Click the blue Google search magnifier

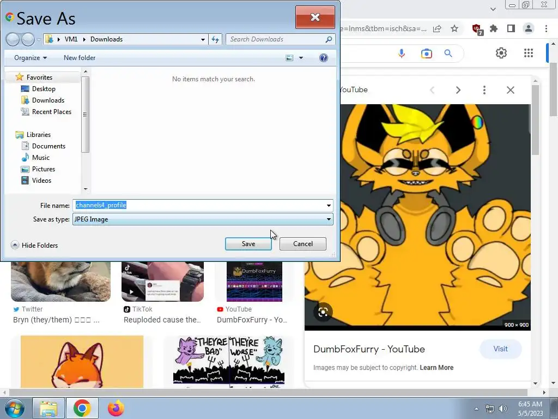(448, 53)
